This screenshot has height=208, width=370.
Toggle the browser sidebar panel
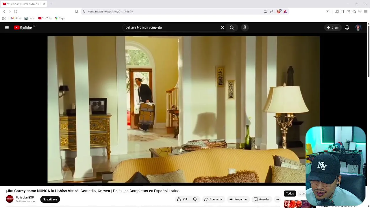coord(343,12)
